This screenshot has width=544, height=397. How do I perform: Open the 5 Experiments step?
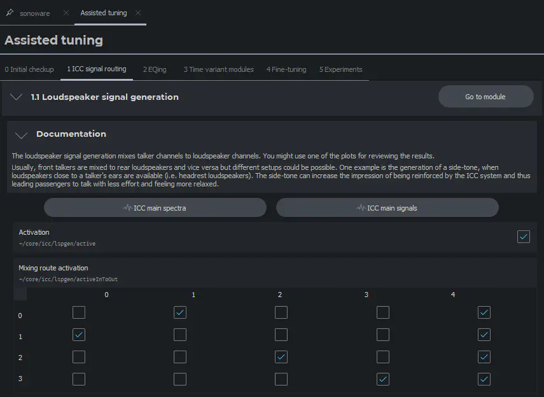[340, 69]
